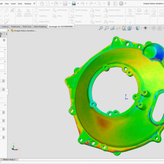Image resolution: width=164 pixels, height=164 pixels.
Task: Select the Simplify mesh tool
Action: tap(76, 22)
